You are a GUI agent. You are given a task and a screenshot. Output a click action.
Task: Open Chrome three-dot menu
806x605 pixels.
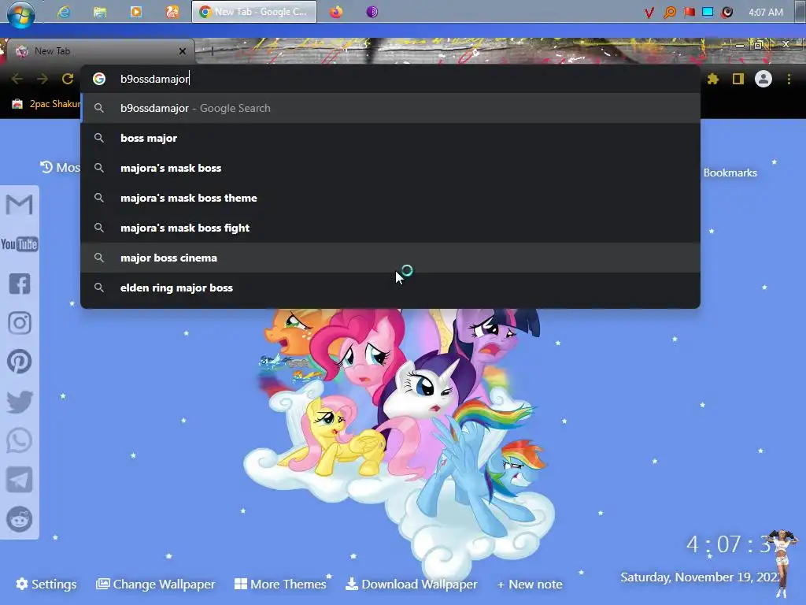click(x=789, y=79)
